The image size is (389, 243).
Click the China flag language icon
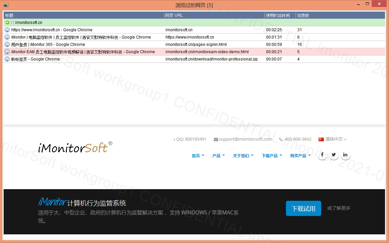click(x=321, y=139)
